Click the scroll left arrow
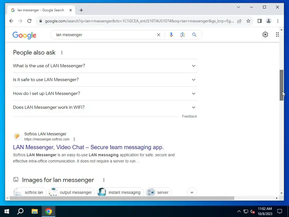Image resolution: width=289 pixels, height=217 pixels. click(7, 198)
